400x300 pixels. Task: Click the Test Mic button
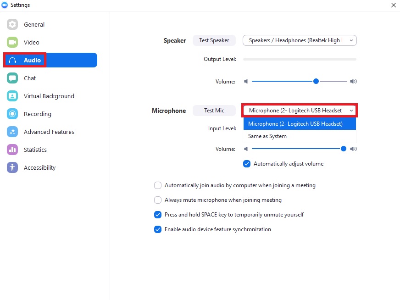214,110
